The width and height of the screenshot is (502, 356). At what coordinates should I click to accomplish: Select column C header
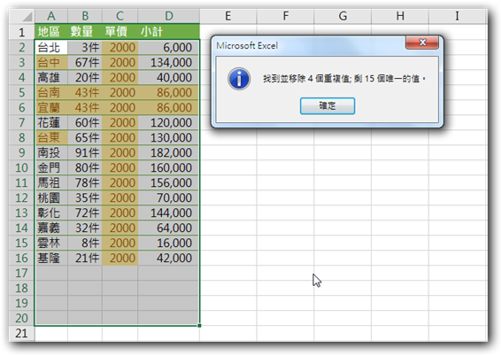(x=120, y=16)
